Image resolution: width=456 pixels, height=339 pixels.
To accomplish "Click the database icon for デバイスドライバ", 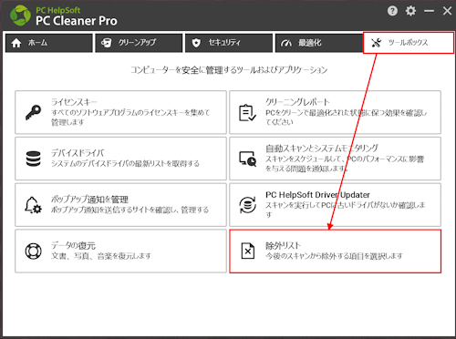I will pos(33,159).
